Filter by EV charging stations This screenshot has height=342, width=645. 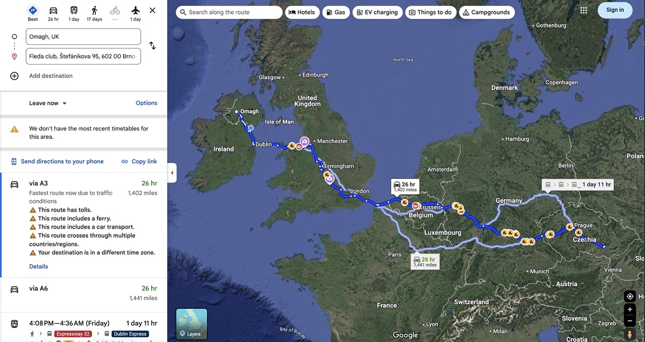pos(377,12)
